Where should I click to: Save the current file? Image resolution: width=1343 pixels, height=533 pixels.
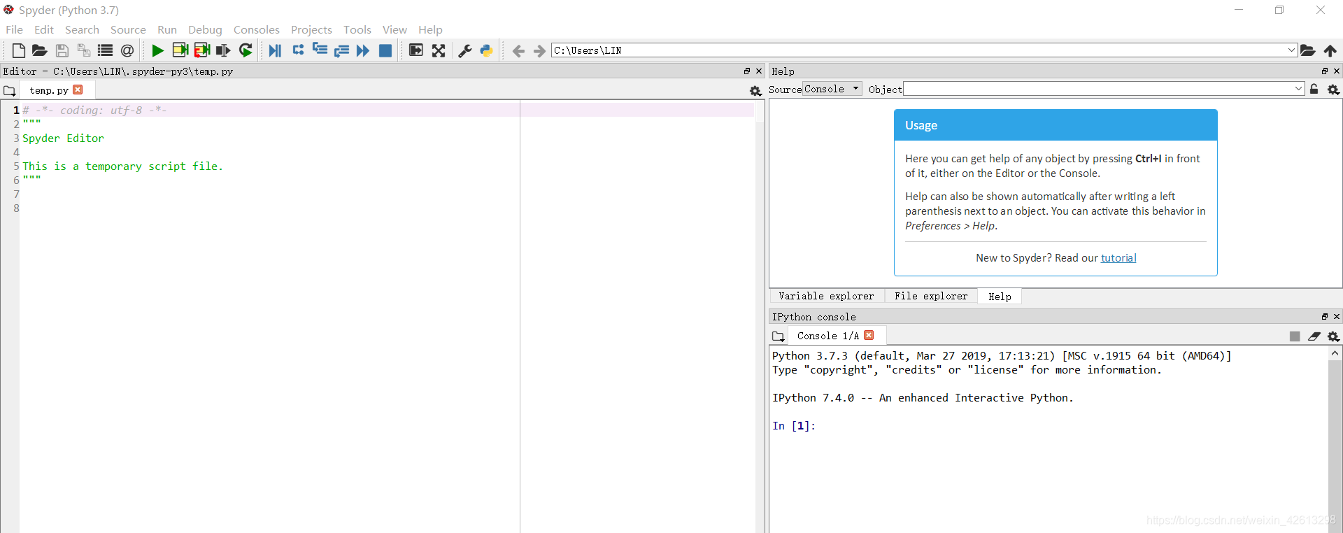[62, 50]
